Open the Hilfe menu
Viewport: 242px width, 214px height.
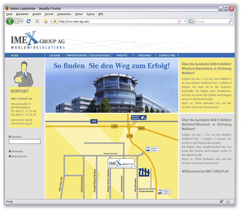100,14
